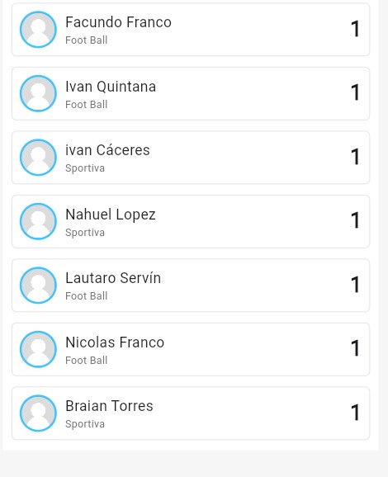
Task: Select the Ivan Quintana player name
Action: point(111,87)
